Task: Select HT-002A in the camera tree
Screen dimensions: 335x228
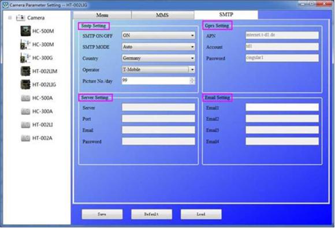Action: coord(42,138)
